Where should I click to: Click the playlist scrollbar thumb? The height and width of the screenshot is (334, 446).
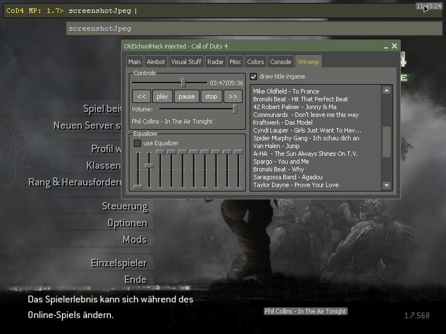click(386, 142)
